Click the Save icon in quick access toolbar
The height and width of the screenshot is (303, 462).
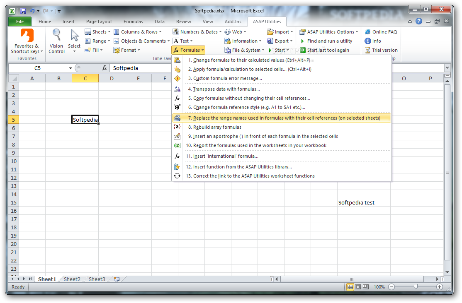pos(23,11)
